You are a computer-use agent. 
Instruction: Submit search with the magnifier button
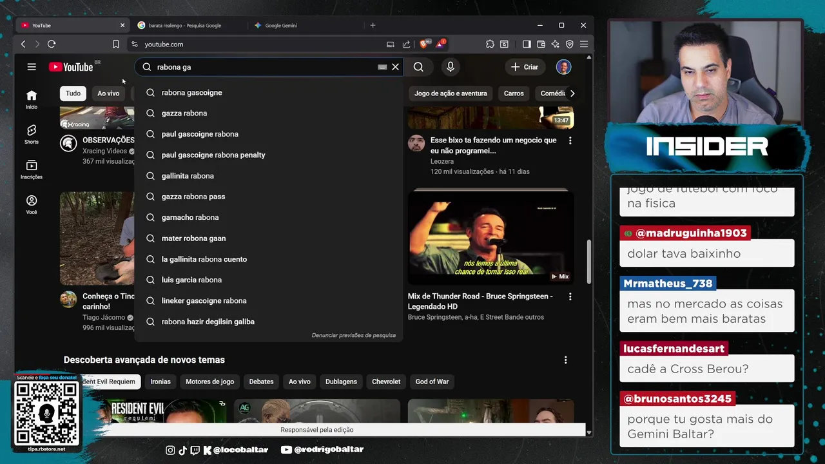(x=418, y=67)
